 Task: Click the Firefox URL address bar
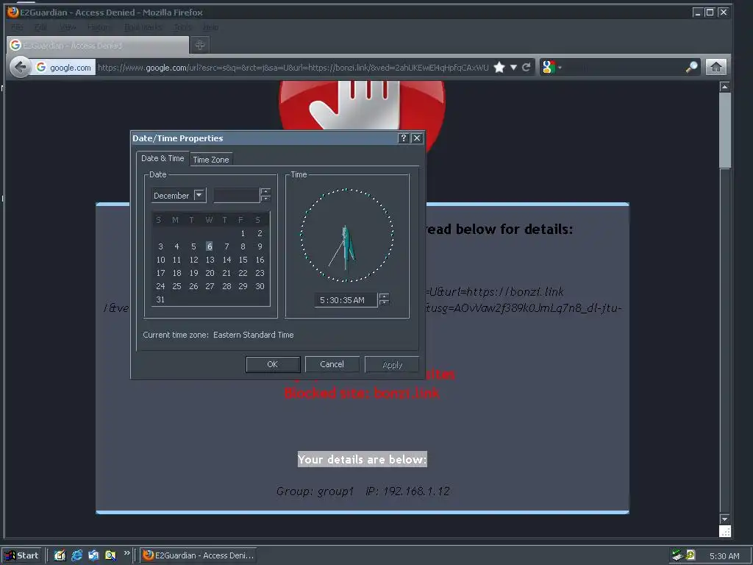point(293,68)
